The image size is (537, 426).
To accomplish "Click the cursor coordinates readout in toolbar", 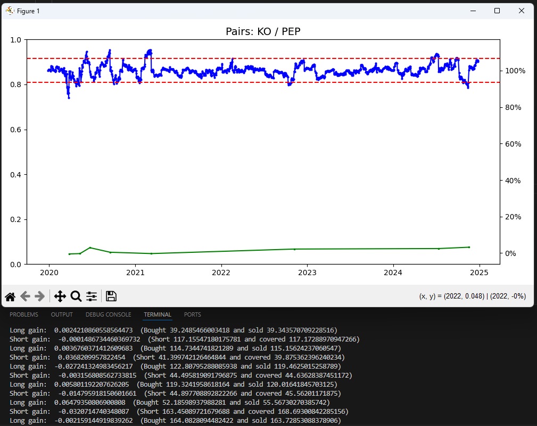I will (473, 296).
